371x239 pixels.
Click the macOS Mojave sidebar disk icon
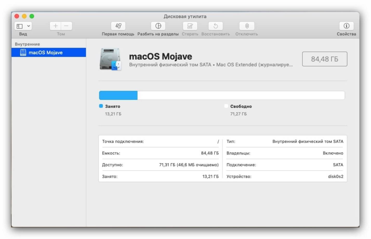tap(23, 52)
